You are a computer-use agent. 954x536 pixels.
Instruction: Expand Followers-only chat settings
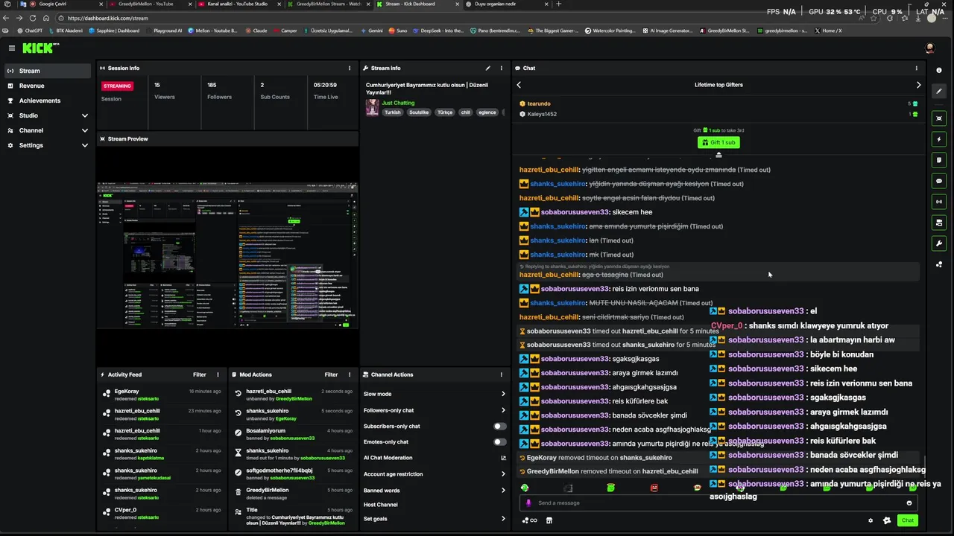(435, 410)
